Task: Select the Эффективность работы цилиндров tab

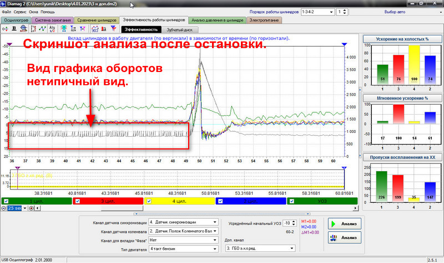Action: coord(154,20)
